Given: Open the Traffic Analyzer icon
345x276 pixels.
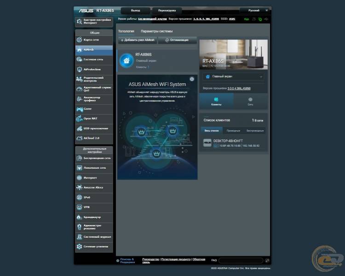Looking at the screenshot, I should pyautogui.click(x=79, y=99).
